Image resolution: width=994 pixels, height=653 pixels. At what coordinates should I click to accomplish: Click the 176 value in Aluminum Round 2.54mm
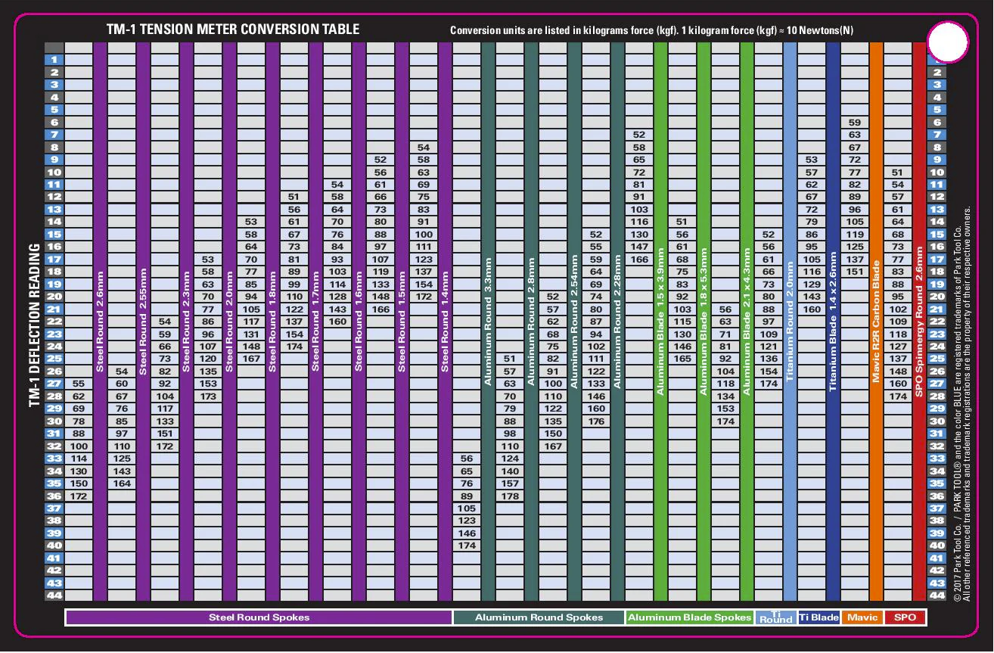click(596, 421)
